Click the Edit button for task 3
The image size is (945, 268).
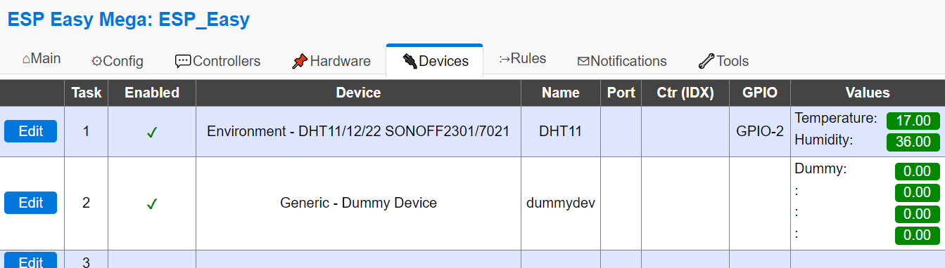(x=31, y=262)
